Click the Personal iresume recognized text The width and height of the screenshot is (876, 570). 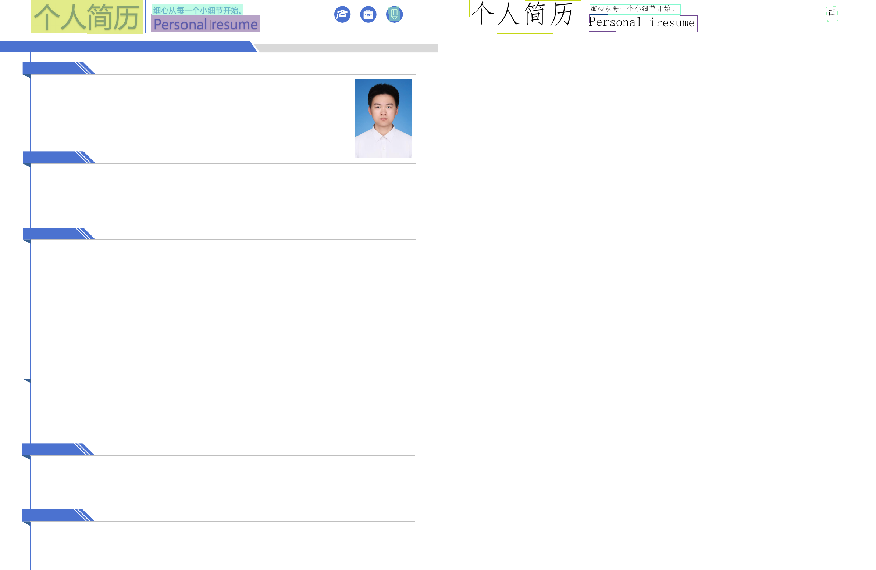pyautogui.click(x=642, y=23)
